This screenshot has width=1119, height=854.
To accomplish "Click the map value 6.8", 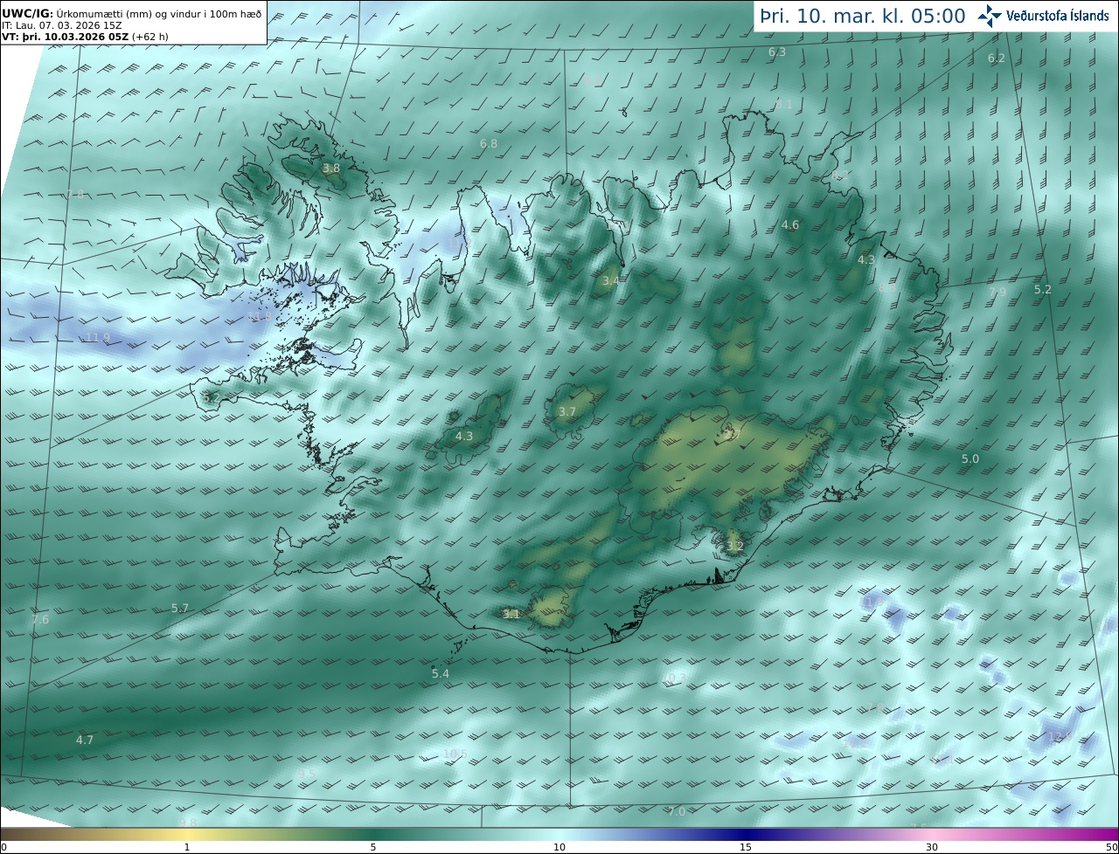I will coord(489,143).
